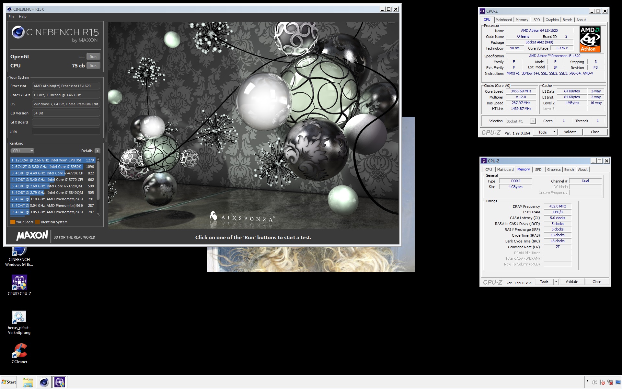The image size is (622, 389).
Task: Select ranking entry Intel Core i7-3930K
Action: point(53,167)
